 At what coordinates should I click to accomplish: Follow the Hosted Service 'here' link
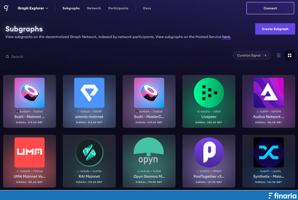[226, 37]
